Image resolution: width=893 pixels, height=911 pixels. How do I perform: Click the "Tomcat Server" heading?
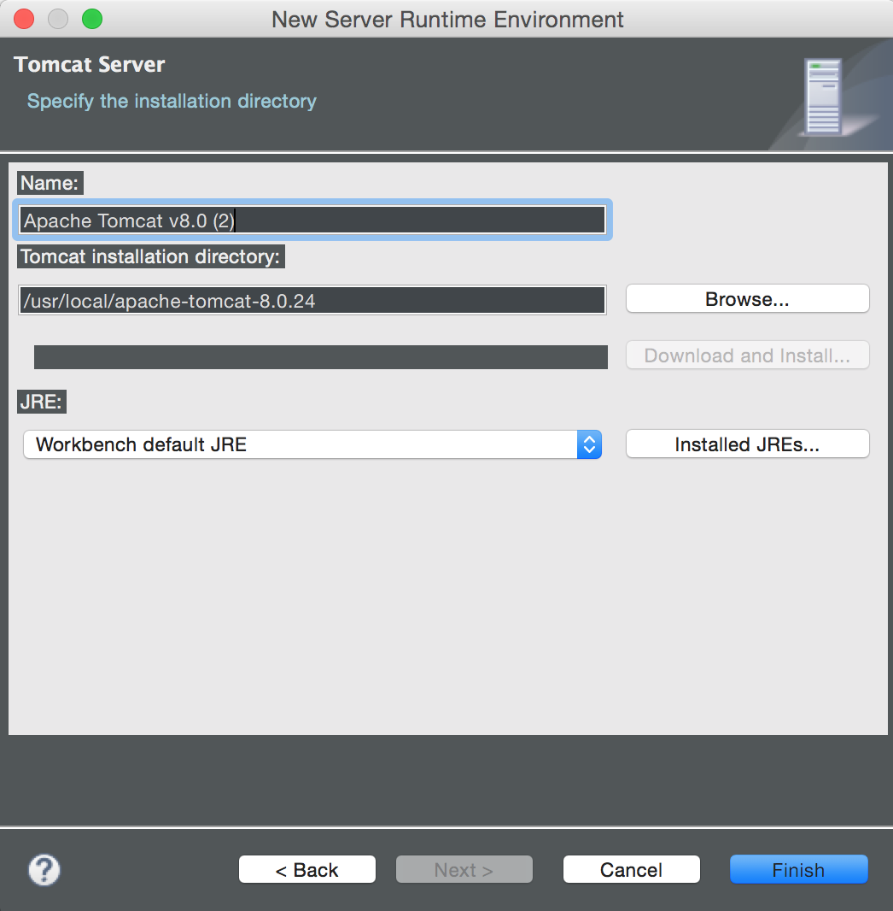(90, 64)
